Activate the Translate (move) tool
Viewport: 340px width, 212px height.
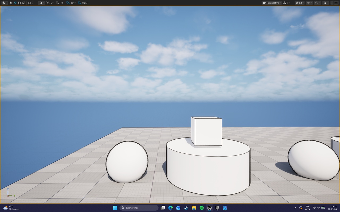tap(15, 3)
